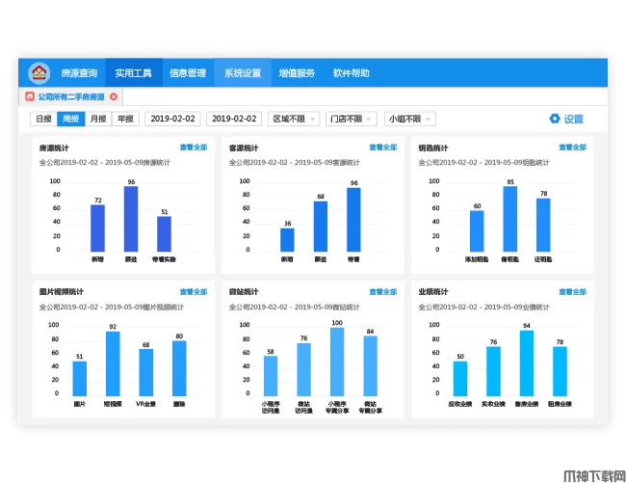Click the 60 bar in 钥匙统计 chart
The image size is (626, 483).
tap(477, 231)
